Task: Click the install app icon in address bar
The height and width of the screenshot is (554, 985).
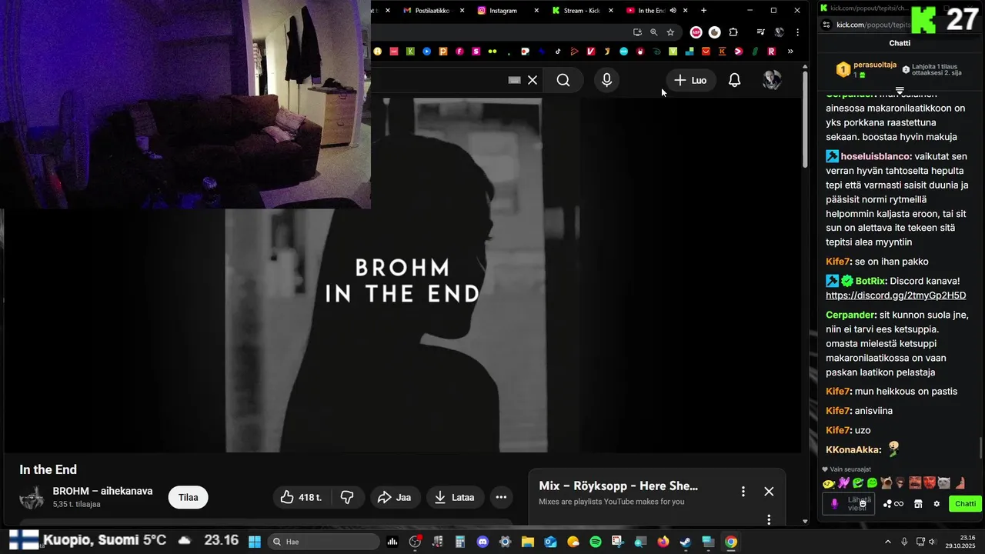Action: pyautogui.click(x=637, y=32)
